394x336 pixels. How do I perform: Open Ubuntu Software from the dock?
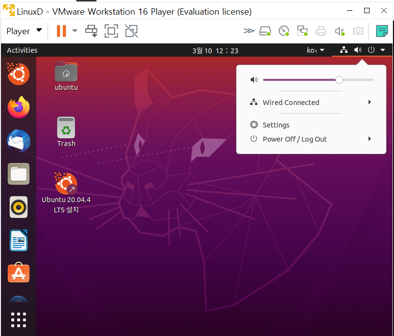(x=18, y=273)
